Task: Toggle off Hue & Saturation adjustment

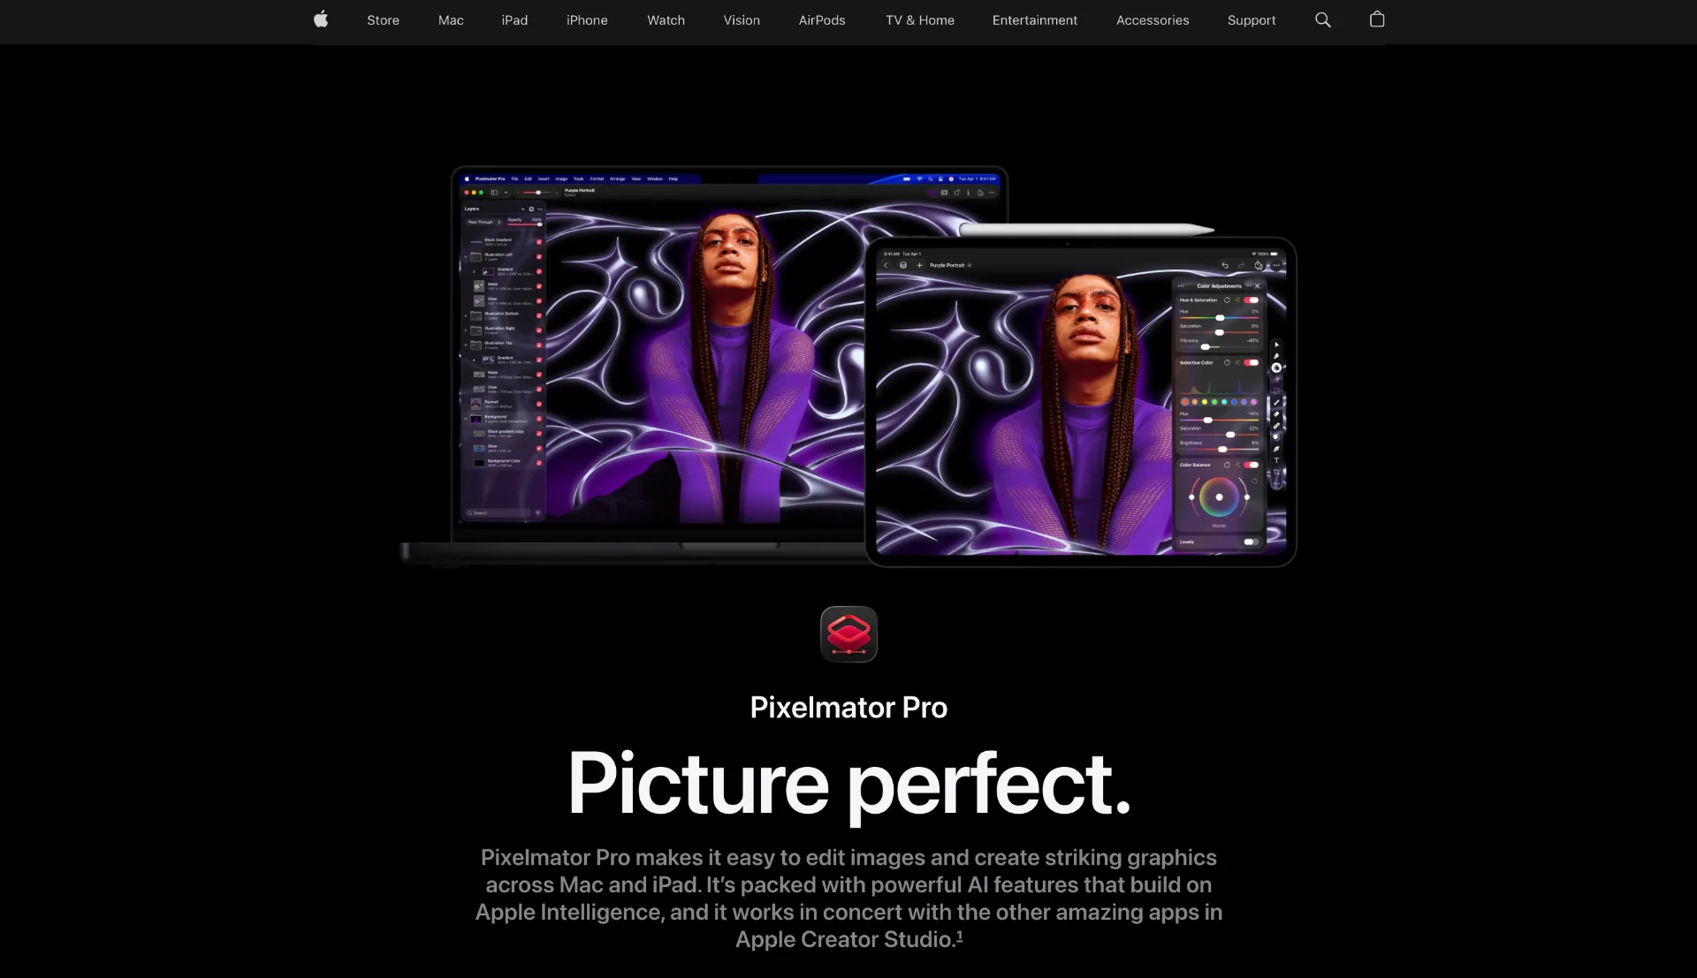Action: [x=1252, y=300]
